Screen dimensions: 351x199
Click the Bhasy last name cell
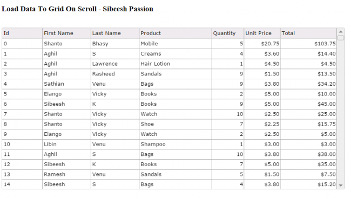pyautogui.click(x=115, y=44)
